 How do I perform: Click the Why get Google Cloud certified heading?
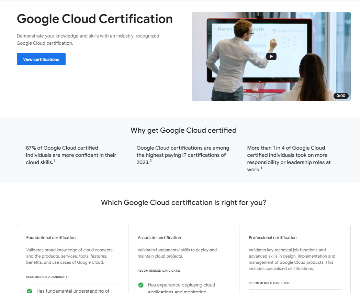pyautogui.click(x=183, y=130)
